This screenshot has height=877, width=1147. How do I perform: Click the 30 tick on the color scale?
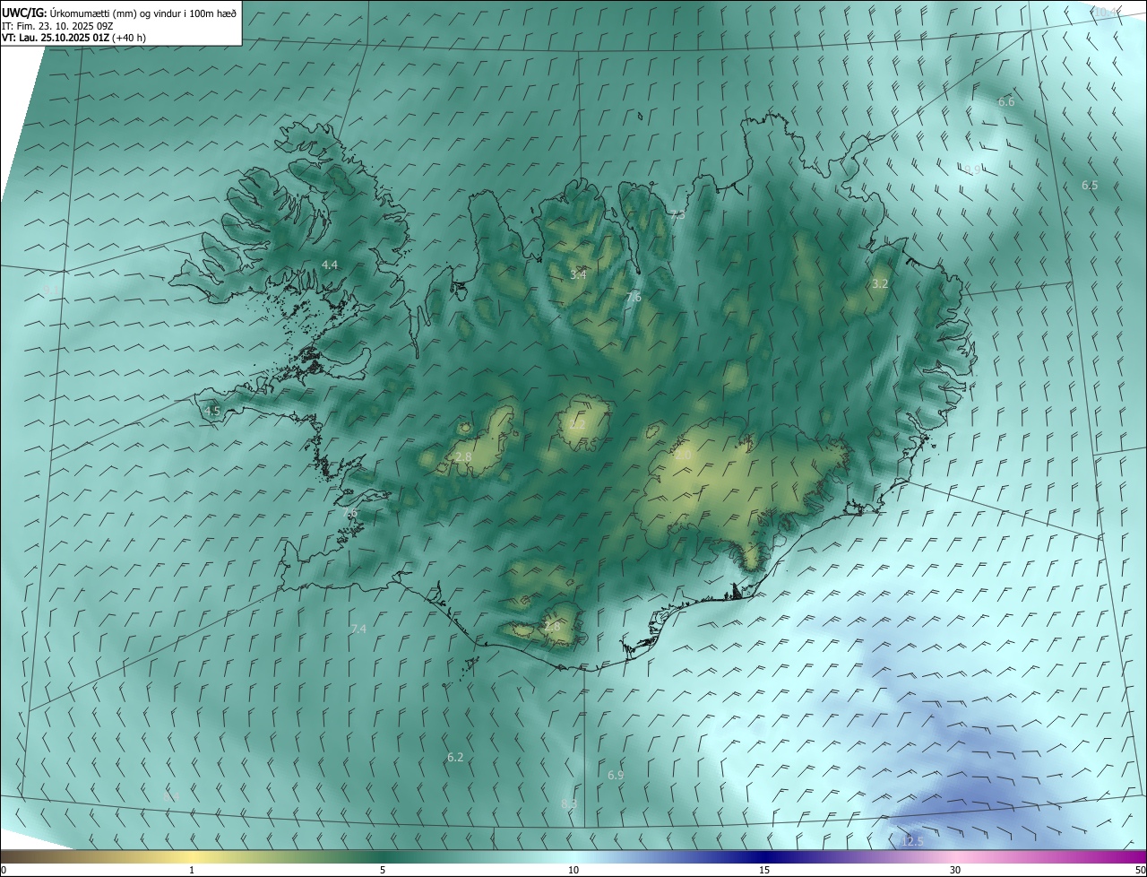pyautogui.click(x=955, y=870)
